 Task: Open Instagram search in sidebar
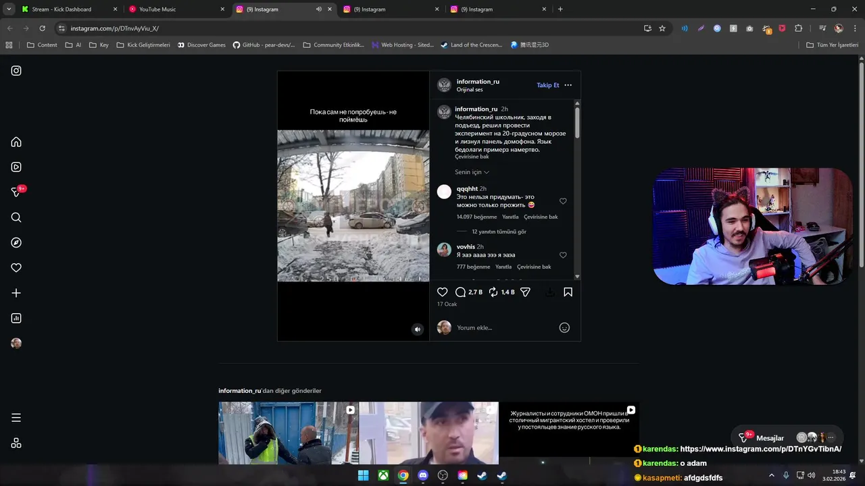coord(16,217)
